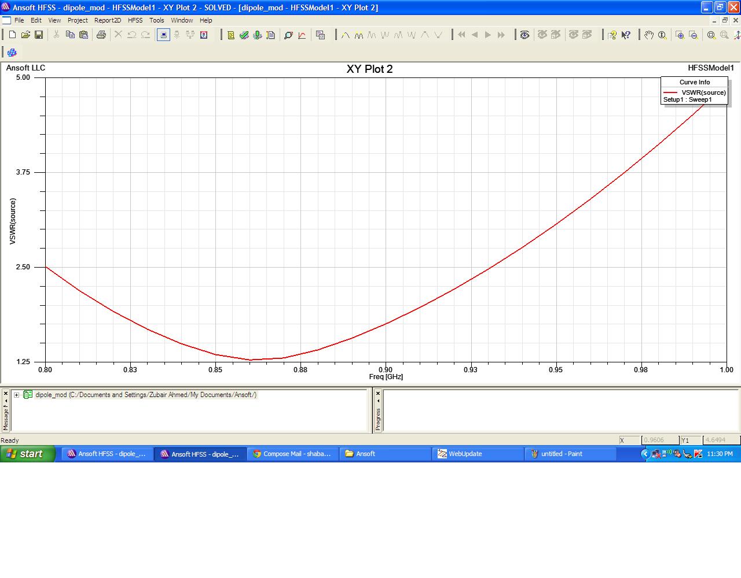Toggle visibility with the eye icon
The image size is (741, 578).
pyautogui.click(x=524, y=35)
